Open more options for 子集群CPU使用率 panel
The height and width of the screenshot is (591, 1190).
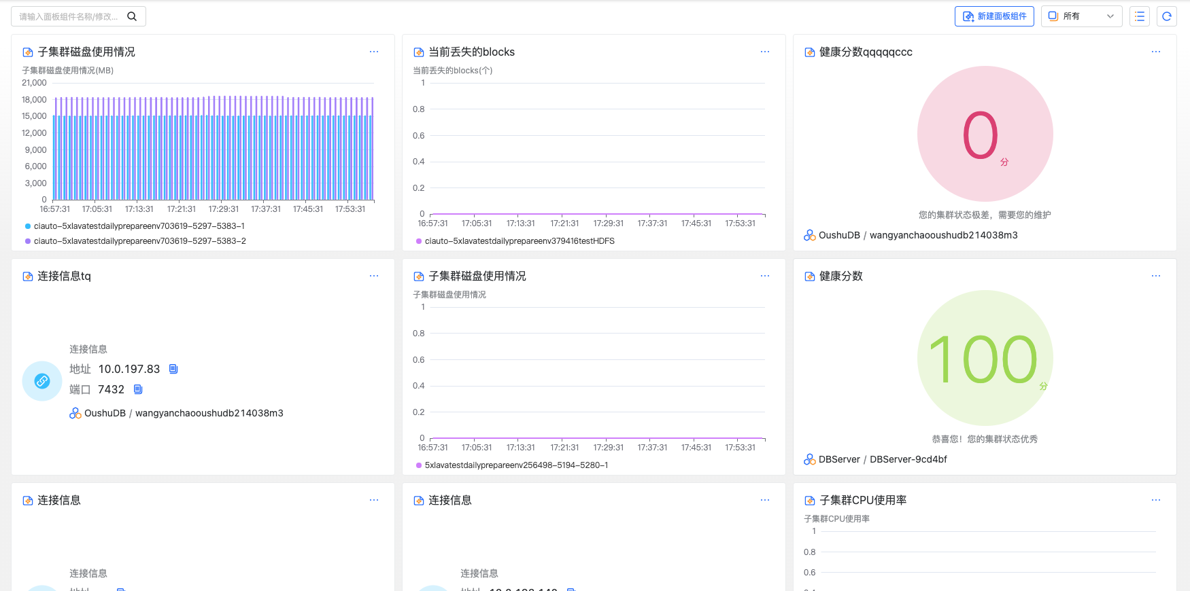1156,500
